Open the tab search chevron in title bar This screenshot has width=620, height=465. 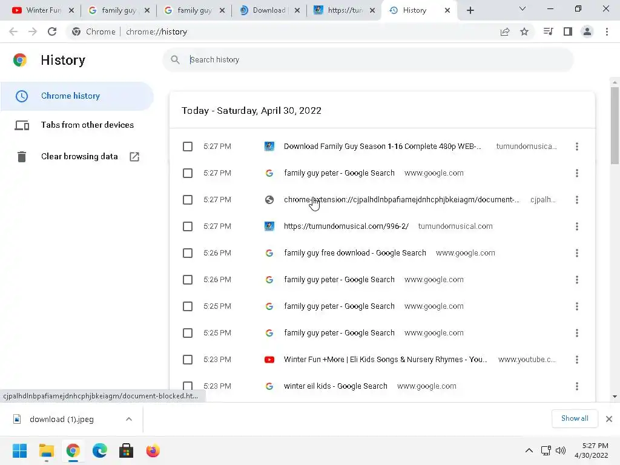[523, 8]
